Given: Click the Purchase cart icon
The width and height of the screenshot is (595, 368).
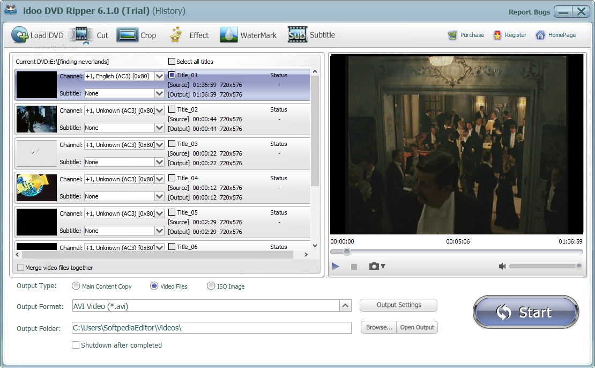Looking at the screenshot, I should pyautogui.click(x=452, y=35).
